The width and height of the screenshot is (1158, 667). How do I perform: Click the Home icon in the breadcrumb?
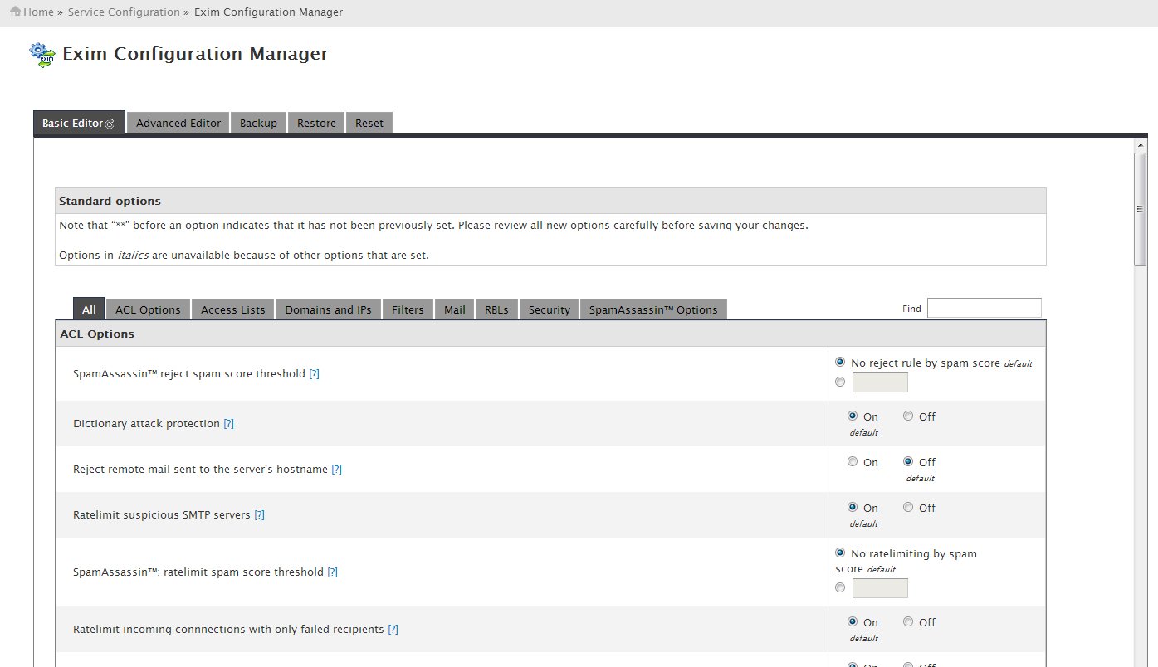click(15, 12)
